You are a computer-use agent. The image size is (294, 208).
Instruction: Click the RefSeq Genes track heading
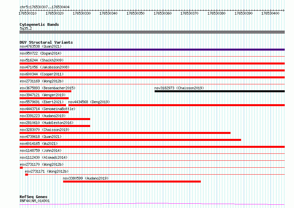coord(33,197)
